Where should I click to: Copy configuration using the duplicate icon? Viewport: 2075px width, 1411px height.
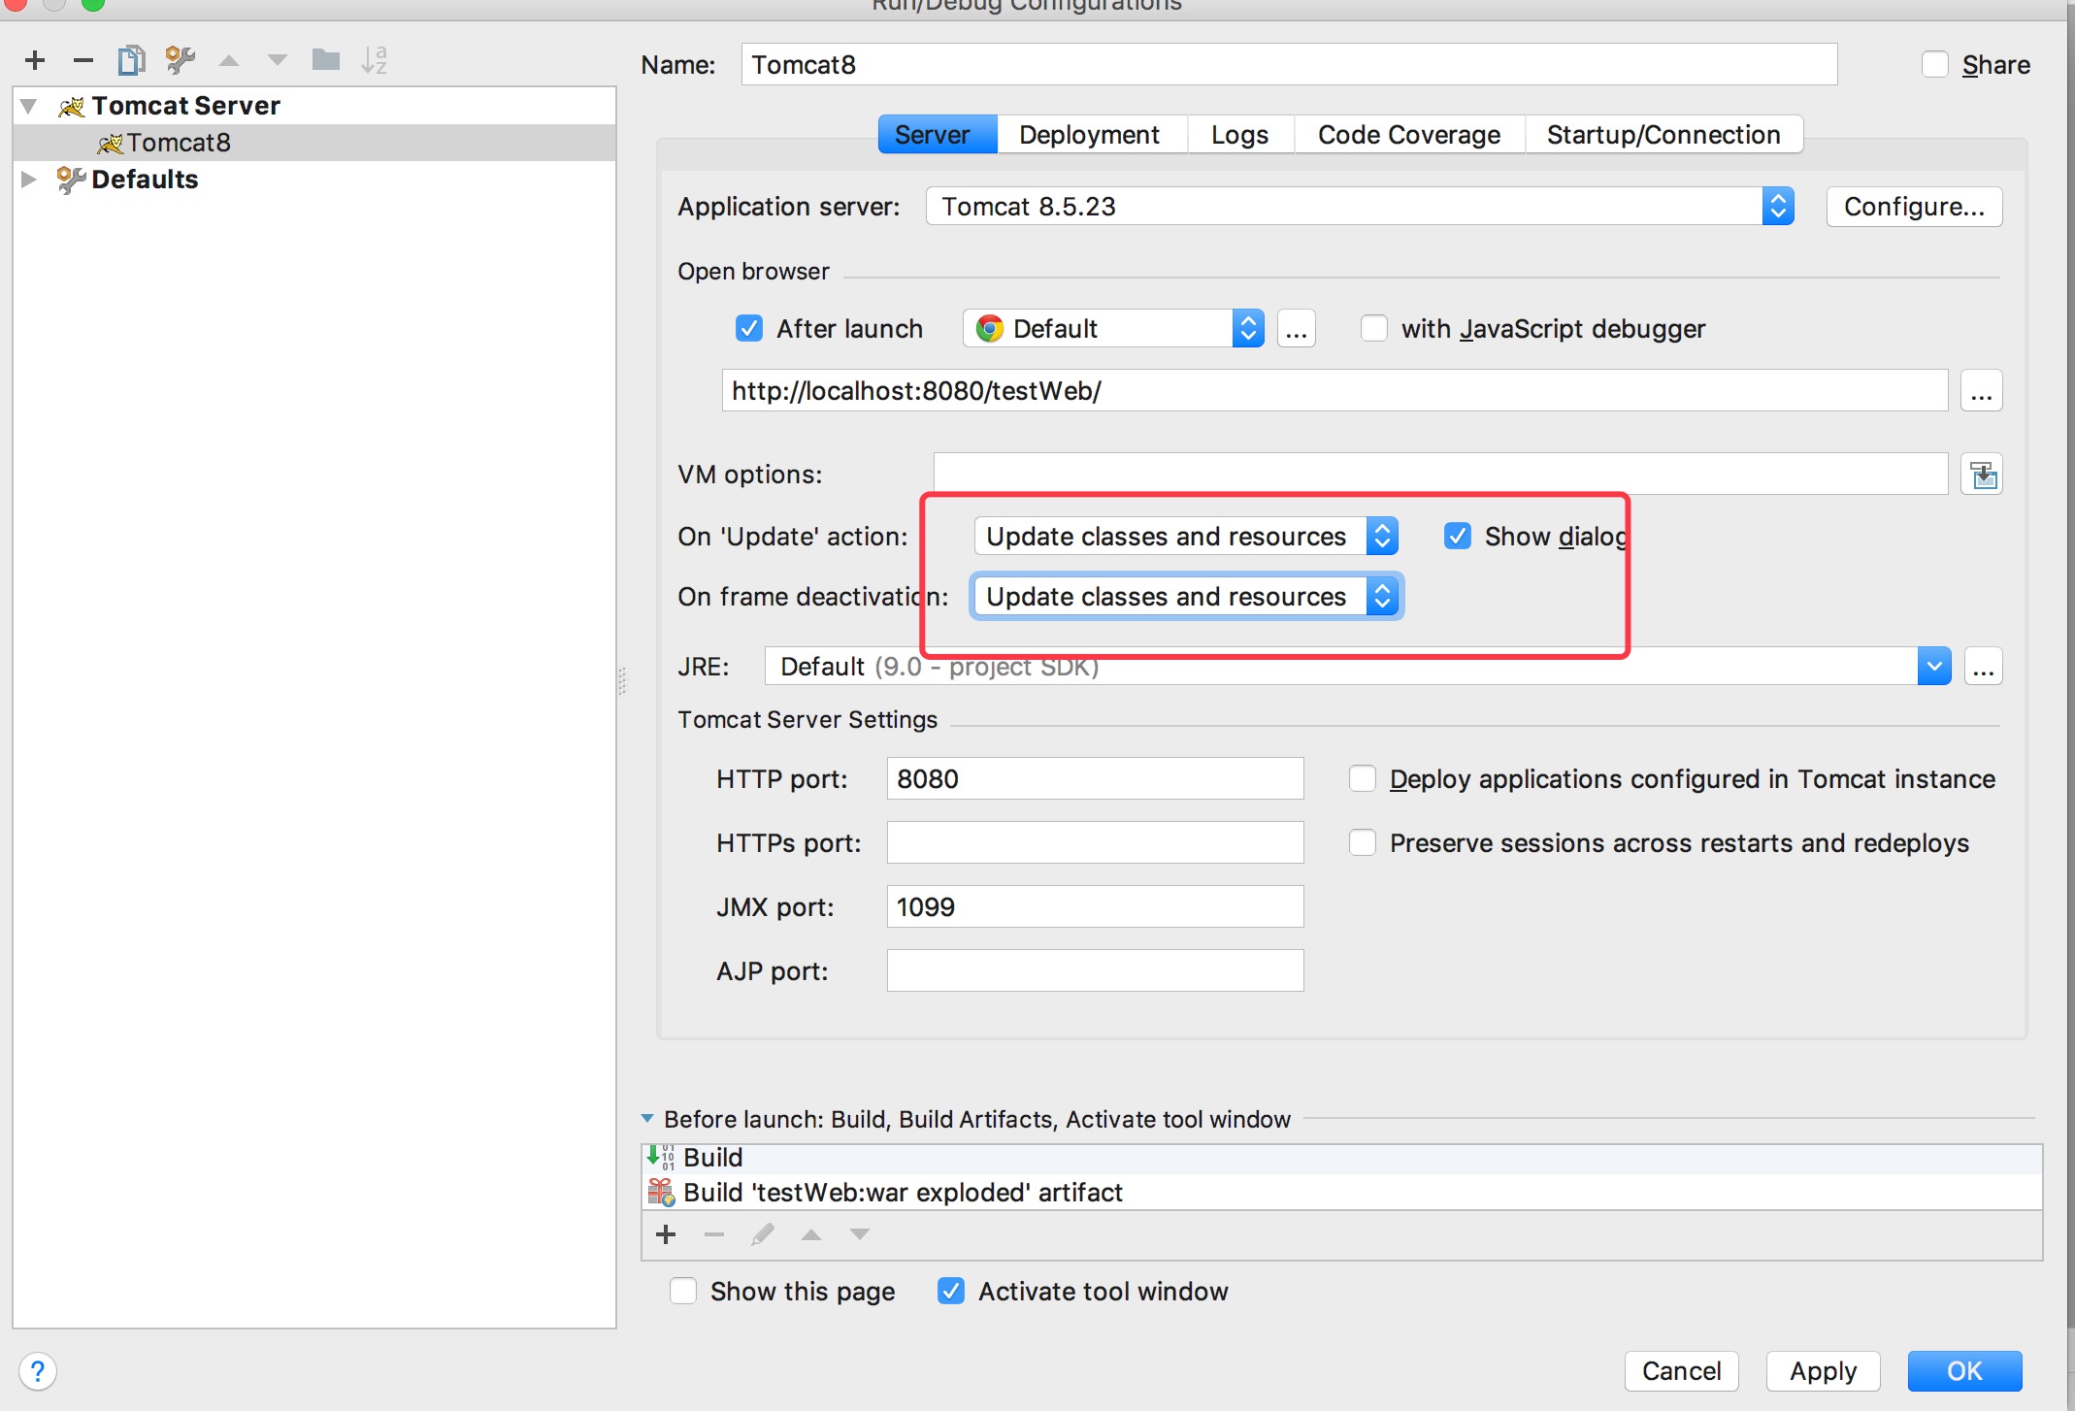131,60
